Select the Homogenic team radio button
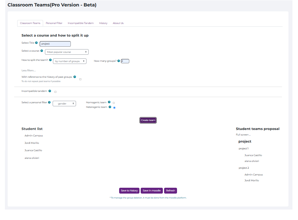The width and height of the screenshot is (298, 220). [x=114, y=103]
